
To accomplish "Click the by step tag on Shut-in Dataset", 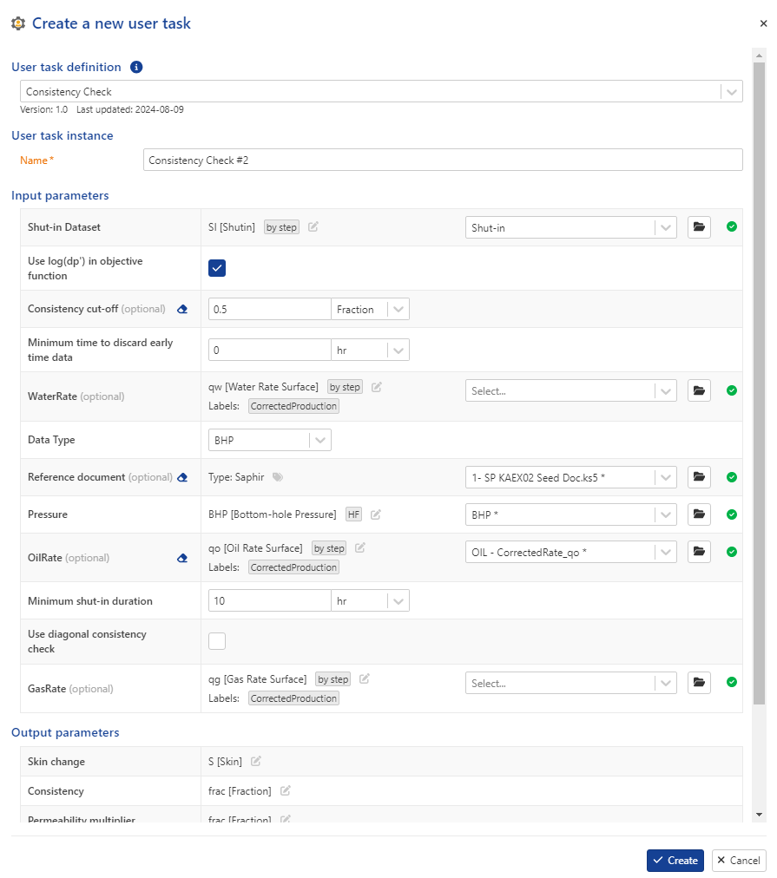I will (x=281, y=226).
